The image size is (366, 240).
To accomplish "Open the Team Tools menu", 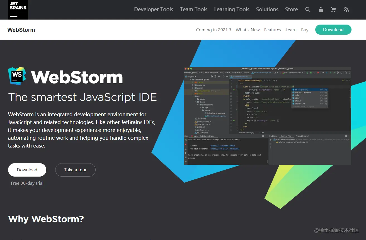I will click(x=194, y=9).
